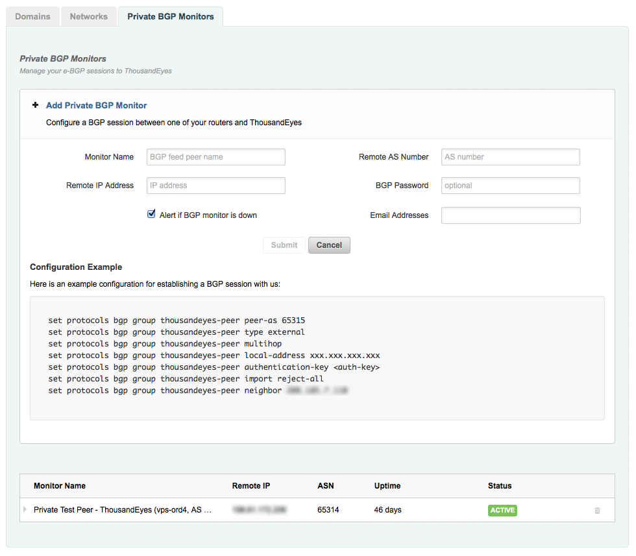The height and width of the screenshot is (556, 636).
Task: Select the Private BGP Monitors tab
Action: tap(170, 16)
